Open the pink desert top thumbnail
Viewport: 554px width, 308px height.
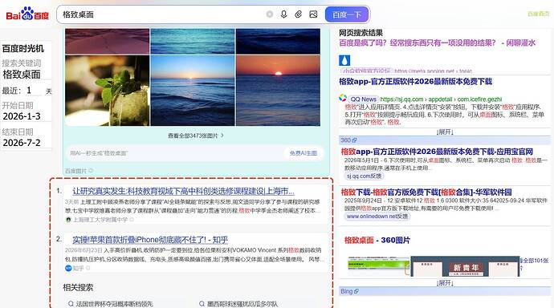coord(107,41)
